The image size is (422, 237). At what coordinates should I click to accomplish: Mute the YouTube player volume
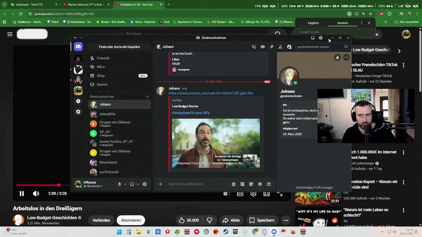(36, 194)
